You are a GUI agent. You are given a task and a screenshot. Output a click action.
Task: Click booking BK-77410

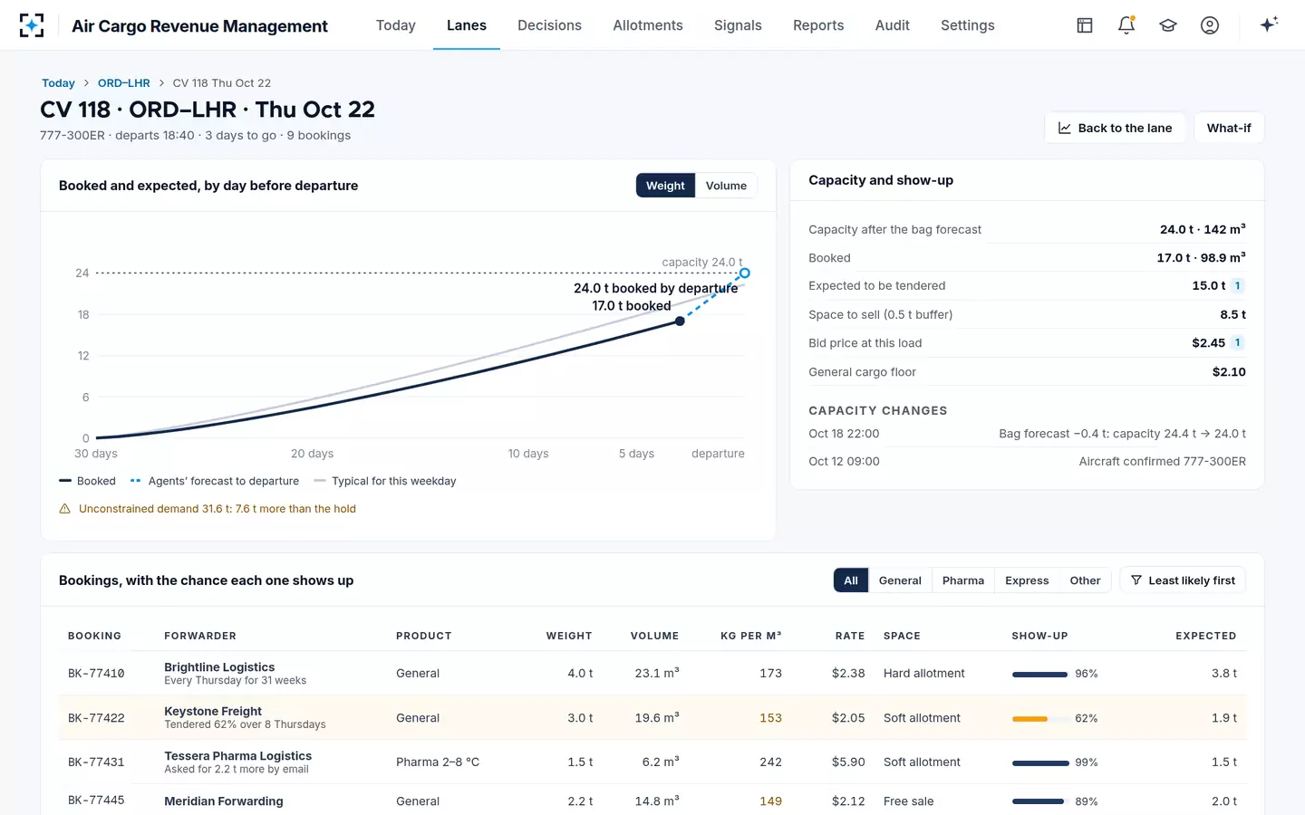[96, 674]
